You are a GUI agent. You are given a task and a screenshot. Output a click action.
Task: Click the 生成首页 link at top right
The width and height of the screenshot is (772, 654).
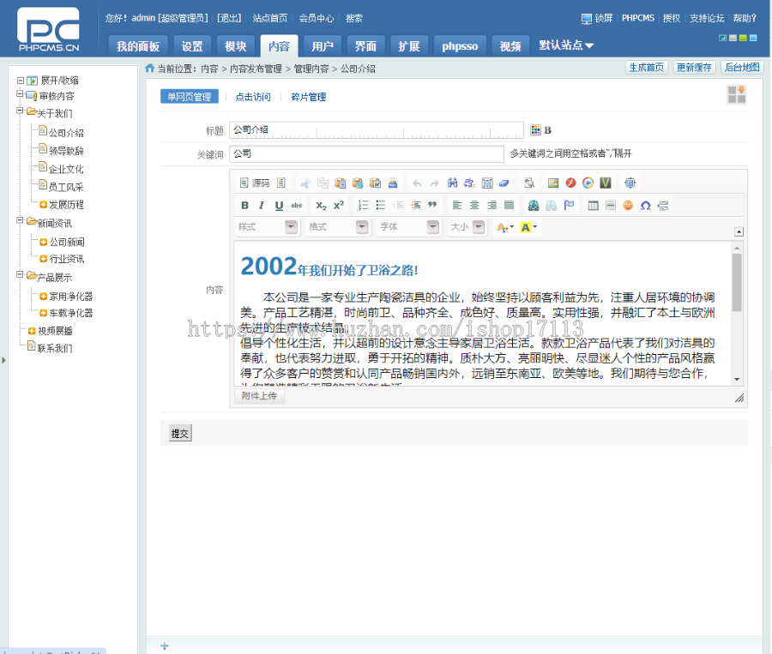(646, 67)
